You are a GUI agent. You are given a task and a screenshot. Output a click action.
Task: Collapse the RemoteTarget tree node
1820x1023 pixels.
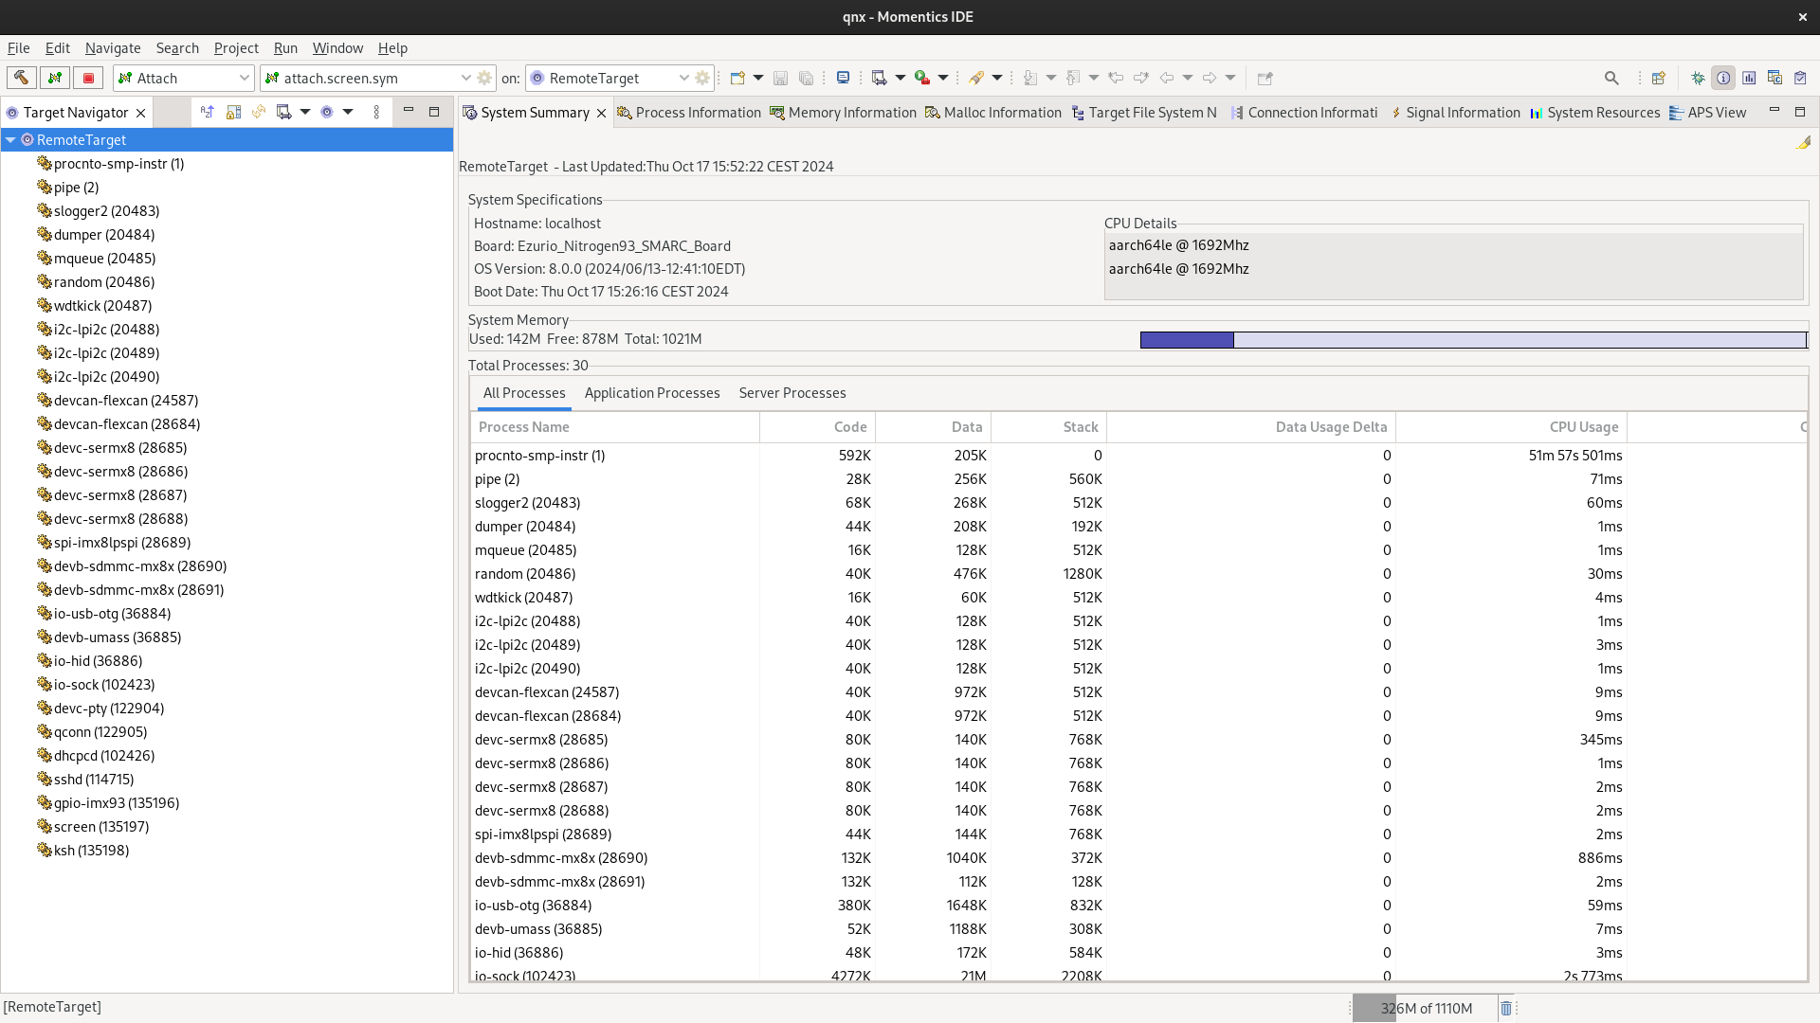tap(10, 139)
